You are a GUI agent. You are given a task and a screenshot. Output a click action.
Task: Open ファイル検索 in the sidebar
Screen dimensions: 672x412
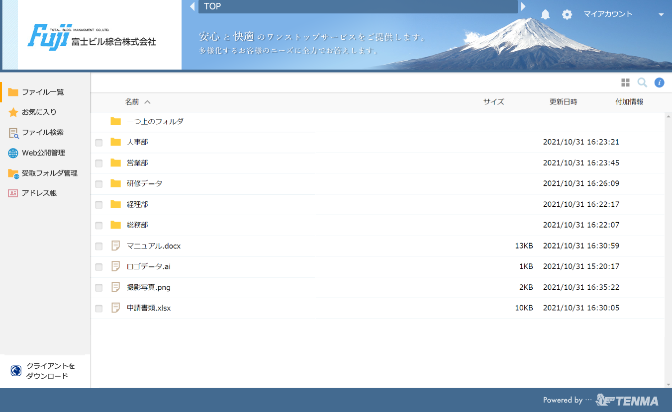click(x=42, y=133)
